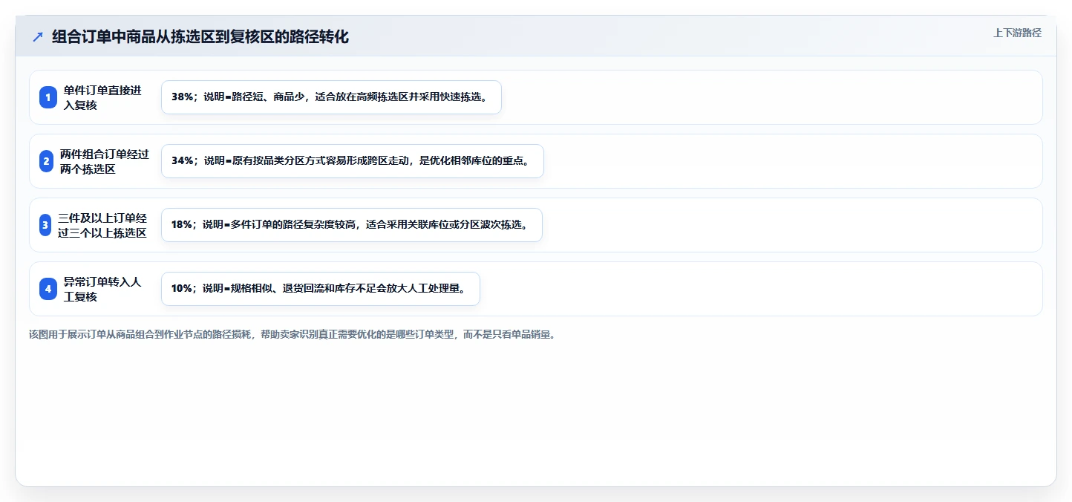The width and height of the screenshot is (1072, 502).
Task: Click the 38% description box
Action: pyautogui.click(x=331, y=97)
